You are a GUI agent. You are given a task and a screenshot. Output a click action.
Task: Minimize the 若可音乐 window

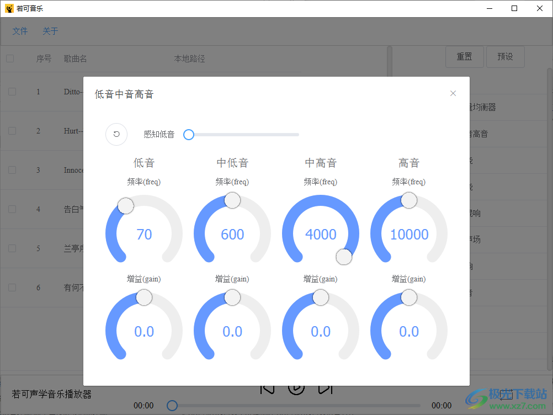pyautogui.click(x=490, y=8)
